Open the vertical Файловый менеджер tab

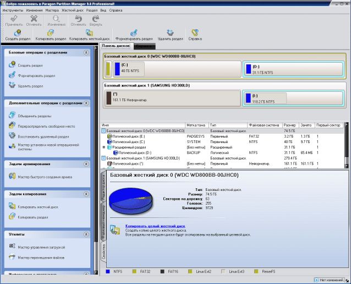pos(103,222)
